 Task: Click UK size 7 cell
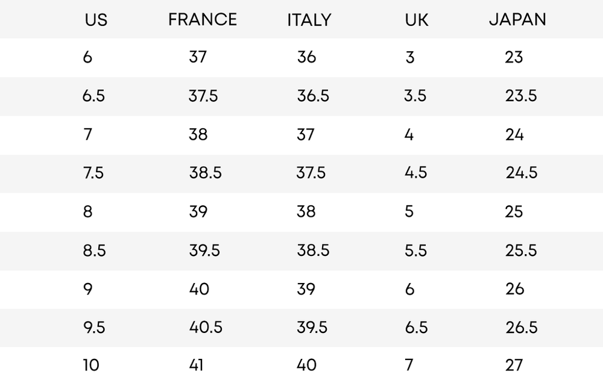click(409, 365)
